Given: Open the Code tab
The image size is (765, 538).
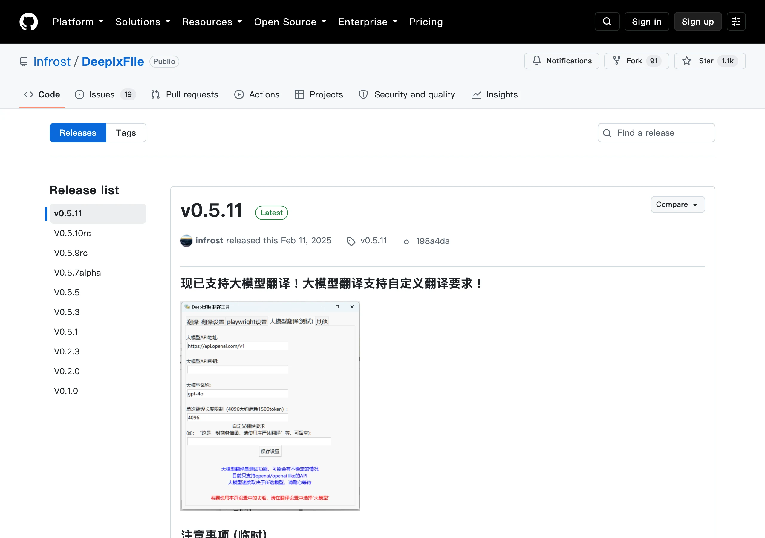Looking at the screenshot, I should [x=42, y=95].
